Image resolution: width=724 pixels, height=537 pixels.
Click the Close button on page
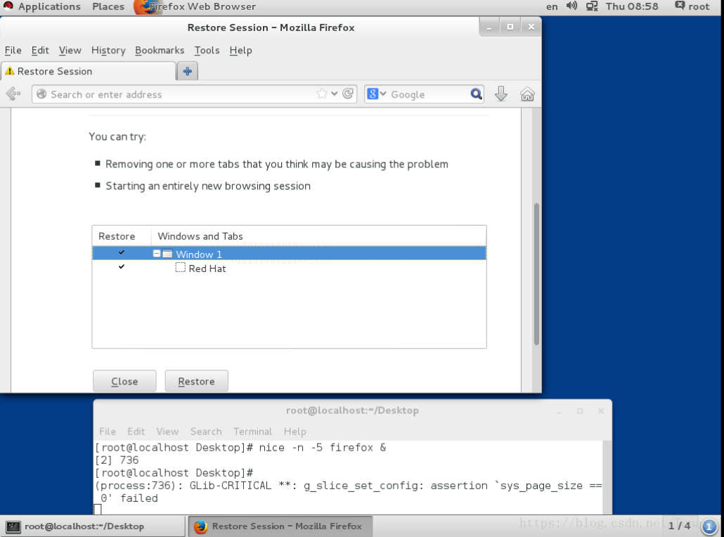(124, 381)
